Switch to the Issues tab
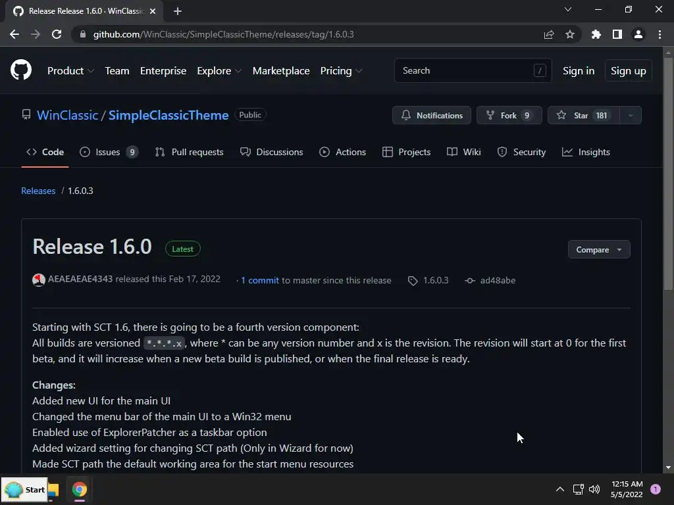This screenshot has height=505, width=674. tap(109, 152)
